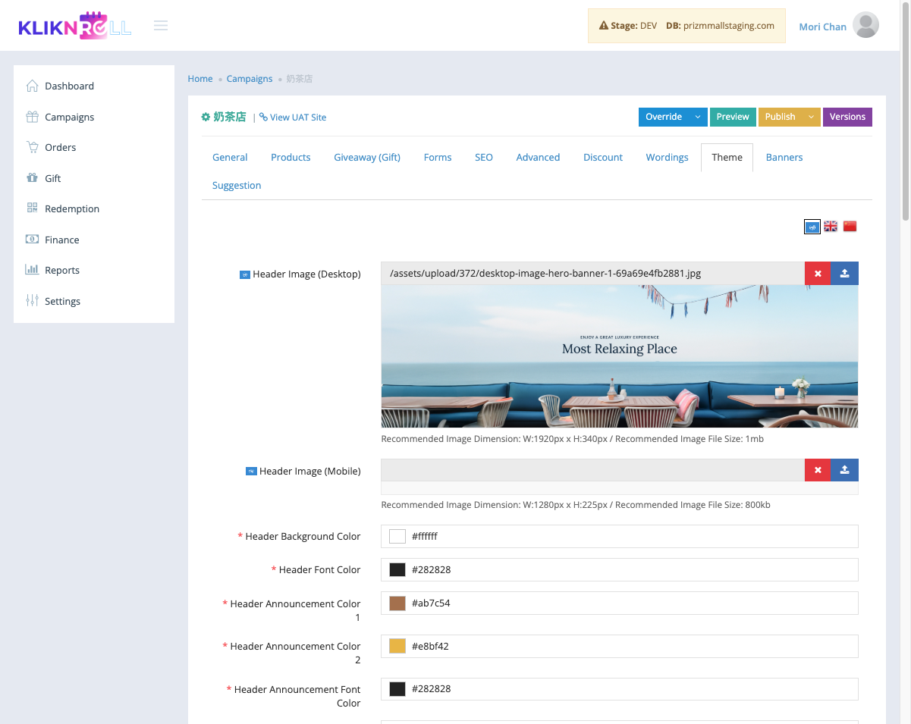Image resolution: width=911 pixels, height=724 pixels.
Task: Select the UK English language flag
Action: coord(831,226)
